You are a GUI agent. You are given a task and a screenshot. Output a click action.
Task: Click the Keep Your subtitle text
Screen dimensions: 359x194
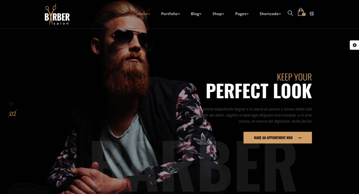(x=294, y=77)
